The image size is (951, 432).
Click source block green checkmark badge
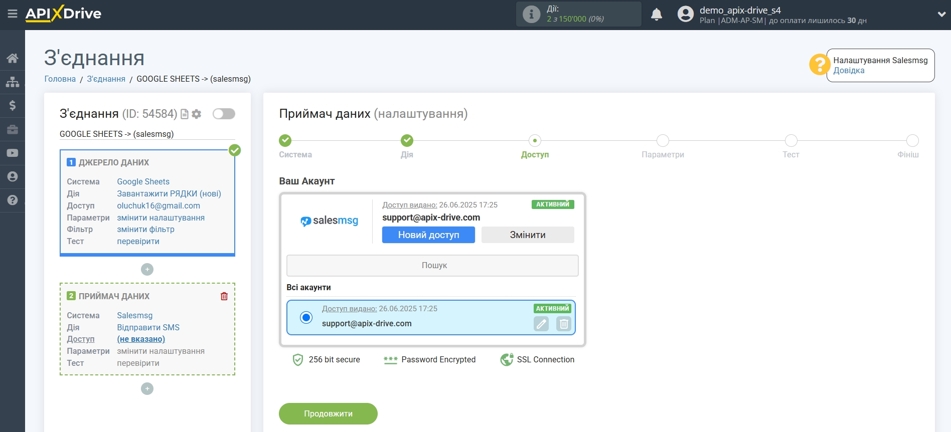tap(235, 150)
